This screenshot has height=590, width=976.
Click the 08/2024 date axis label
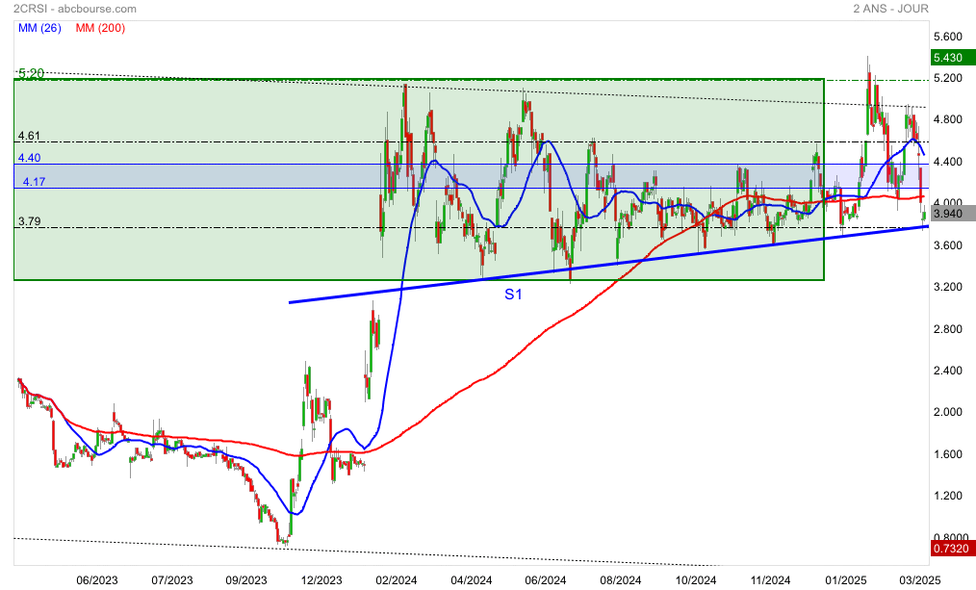point(621,580)
